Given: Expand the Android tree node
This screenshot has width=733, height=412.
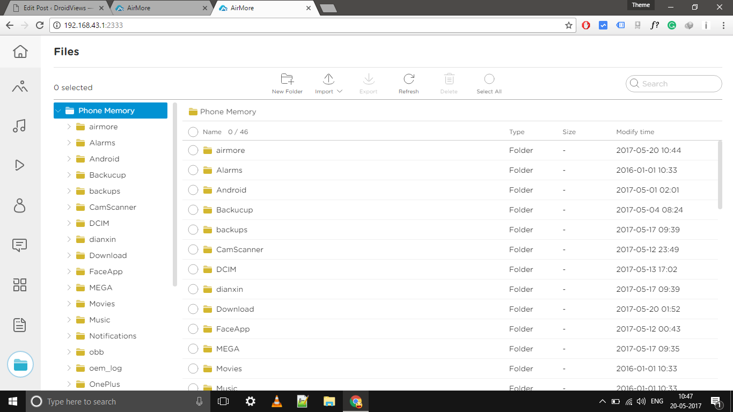Looking at the screenshot, I should [x=69, y=159].
